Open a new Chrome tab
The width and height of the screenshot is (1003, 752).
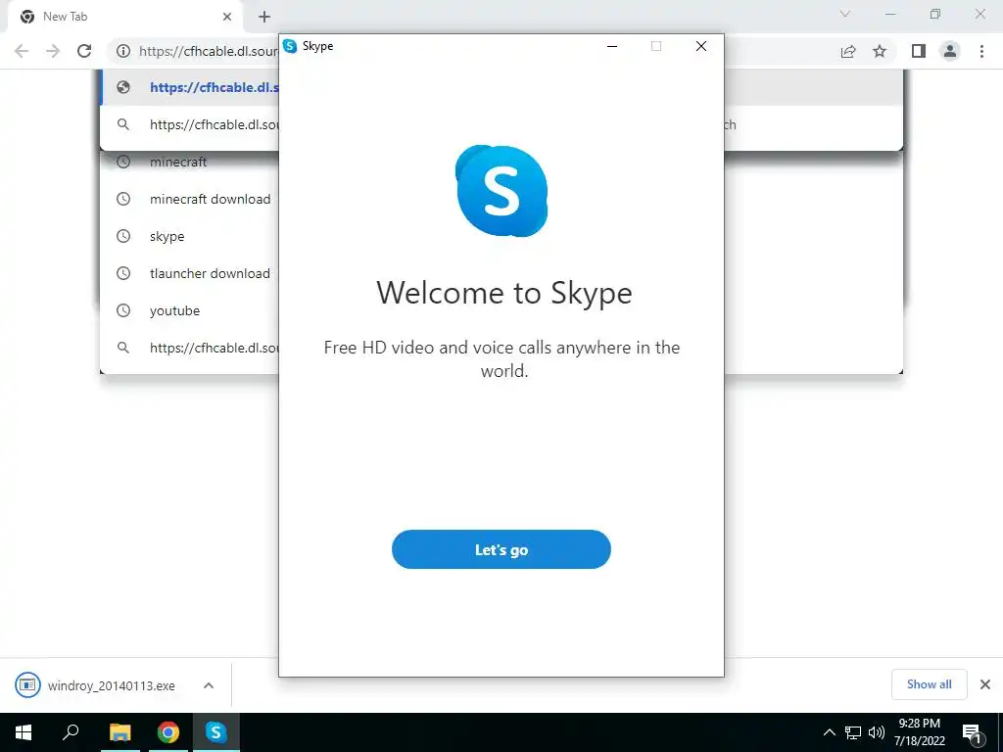[x=264, y=17]
